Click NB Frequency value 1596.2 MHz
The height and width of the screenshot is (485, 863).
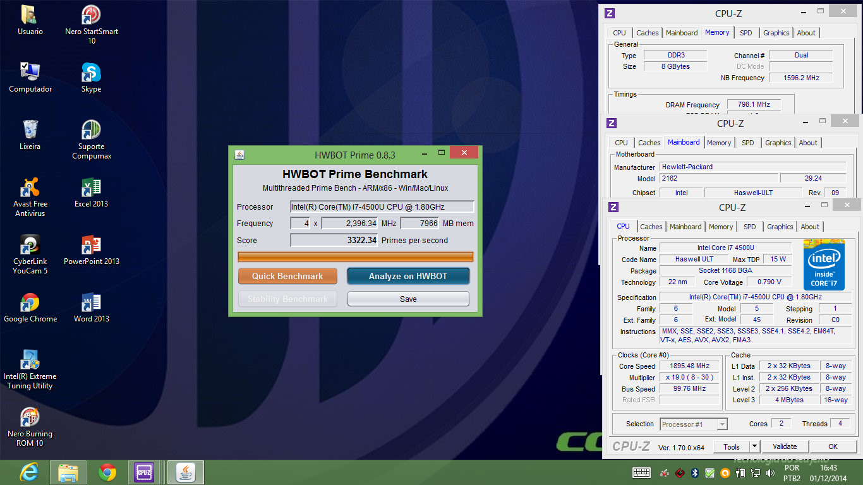pos(801,78)
